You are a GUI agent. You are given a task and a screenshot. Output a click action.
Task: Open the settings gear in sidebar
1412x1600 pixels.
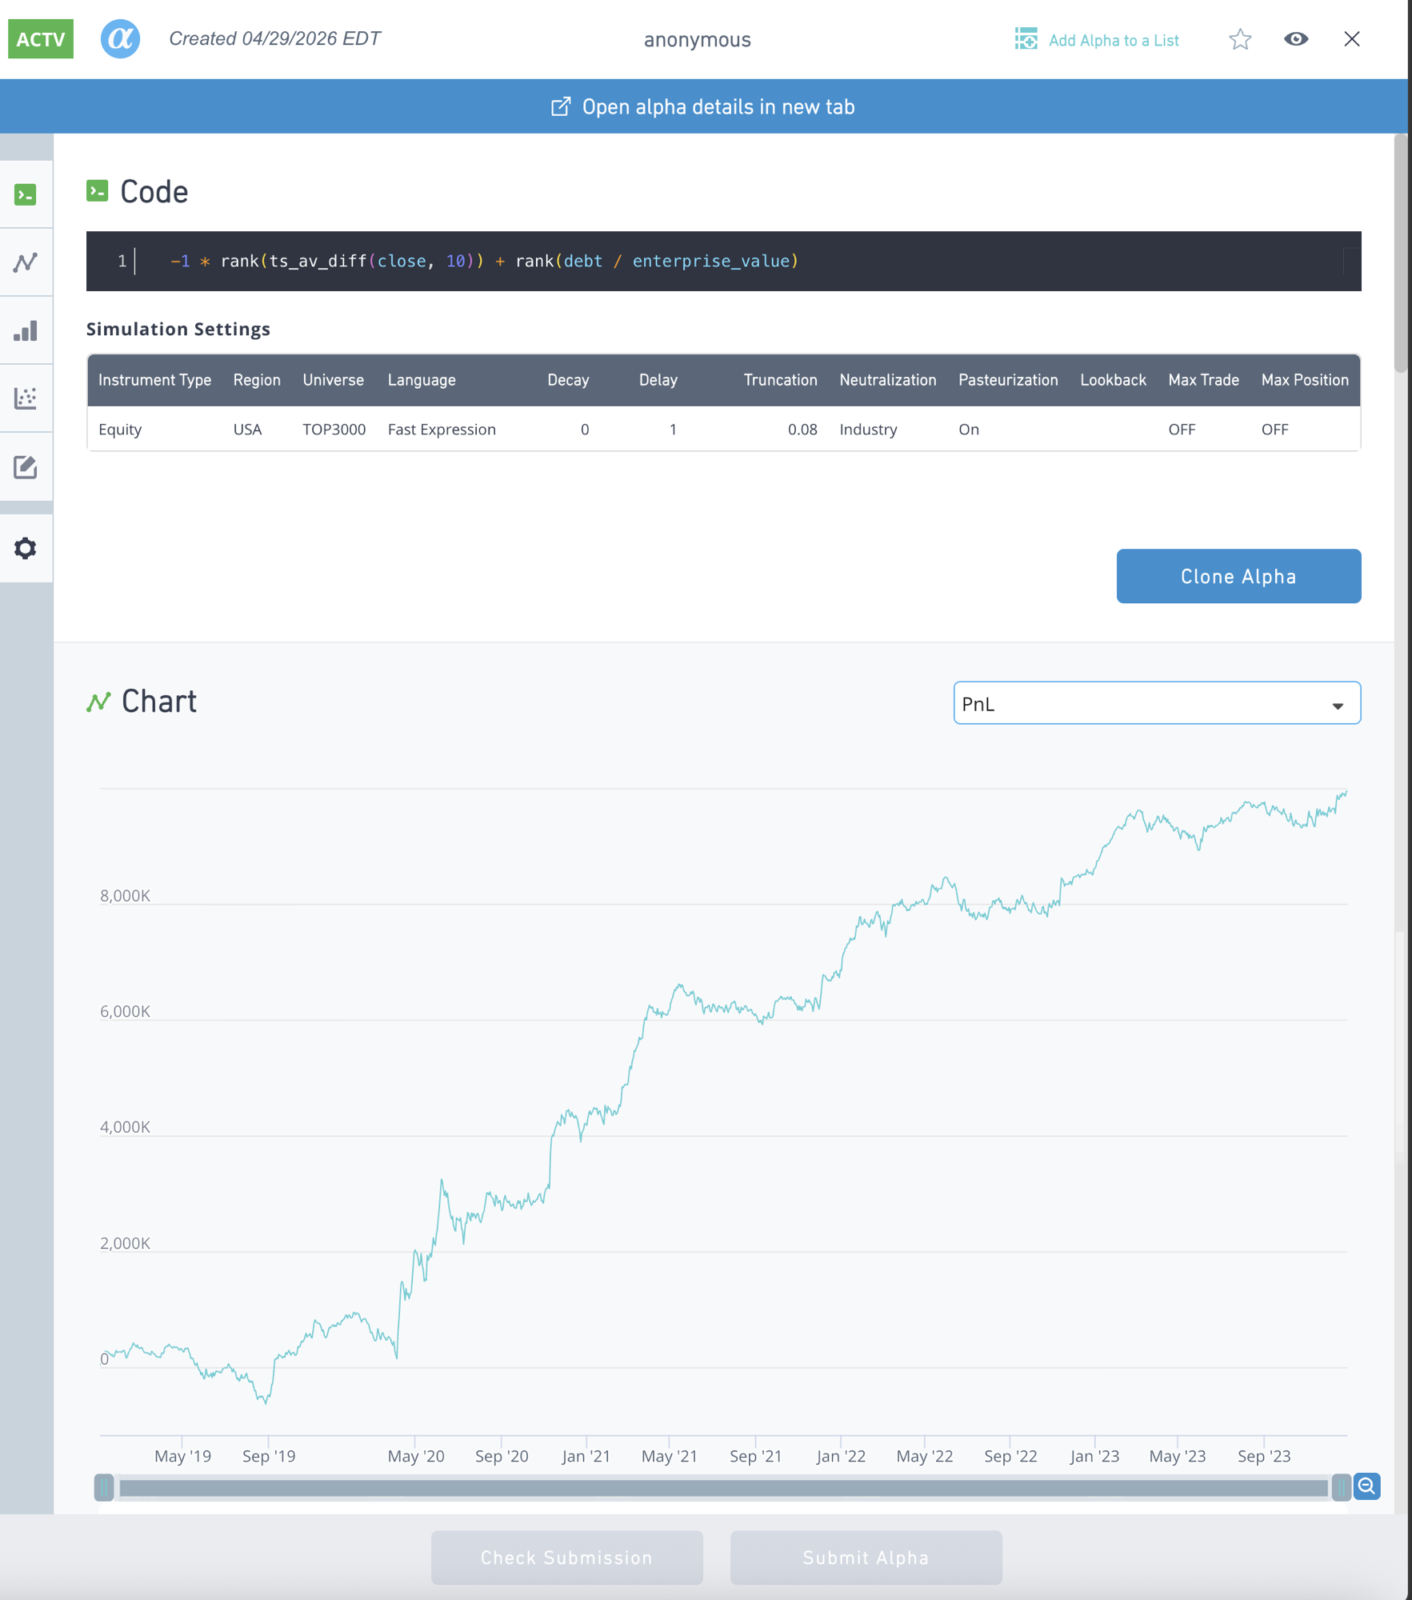(26, 548)
